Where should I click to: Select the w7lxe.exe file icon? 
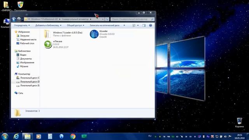[x=48, y=44]
